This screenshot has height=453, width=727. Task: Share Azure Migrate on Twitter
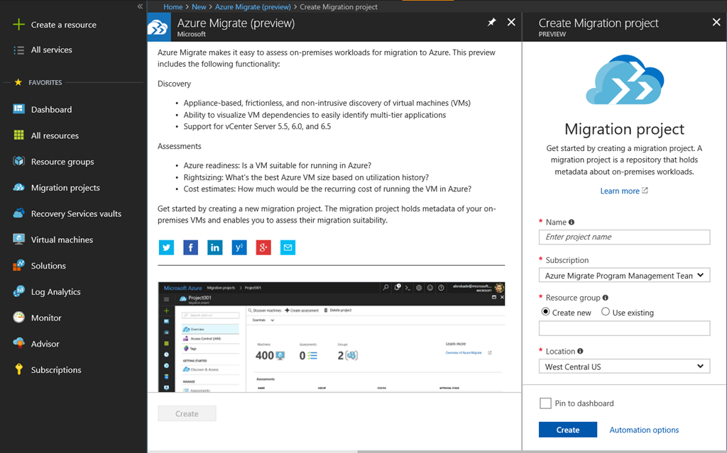[x=165, y=247]
